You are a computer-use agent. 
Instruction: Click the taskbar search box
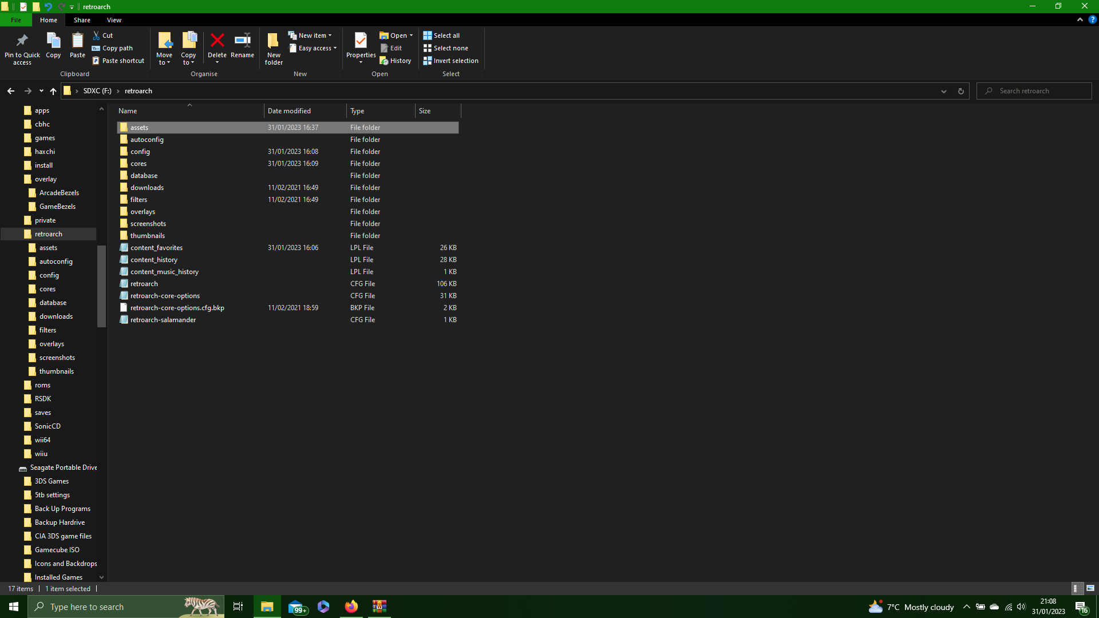pos(126,607)
